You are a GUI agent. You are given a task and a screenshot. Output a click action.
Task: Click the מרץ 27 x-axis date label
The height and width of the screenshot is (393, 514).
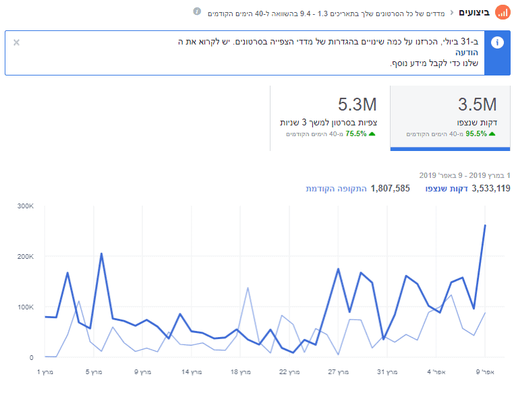tap(337, 371)
